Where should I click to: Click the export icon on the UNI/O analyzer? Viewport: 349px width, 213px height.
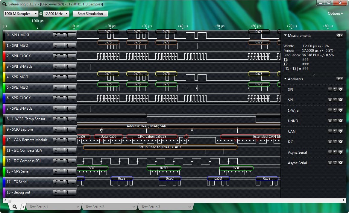(335, 121)
